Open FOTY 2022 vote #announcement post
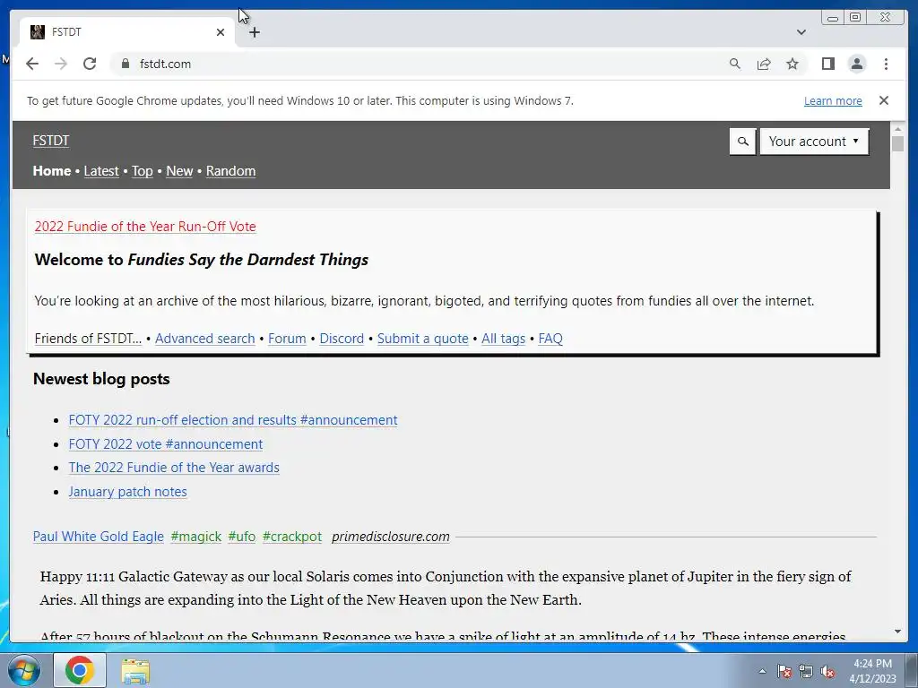This screenshot has height=688, width=918. [166, 444]
